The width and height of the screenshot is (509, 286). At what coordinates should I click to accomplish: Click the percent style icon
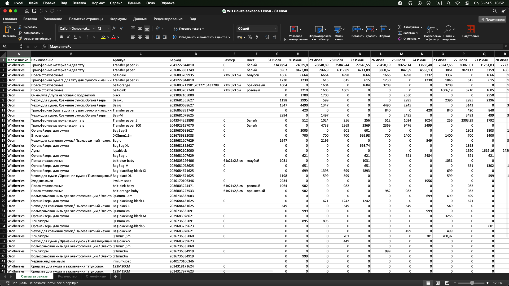pyautogui.click(x=249, y=37)
